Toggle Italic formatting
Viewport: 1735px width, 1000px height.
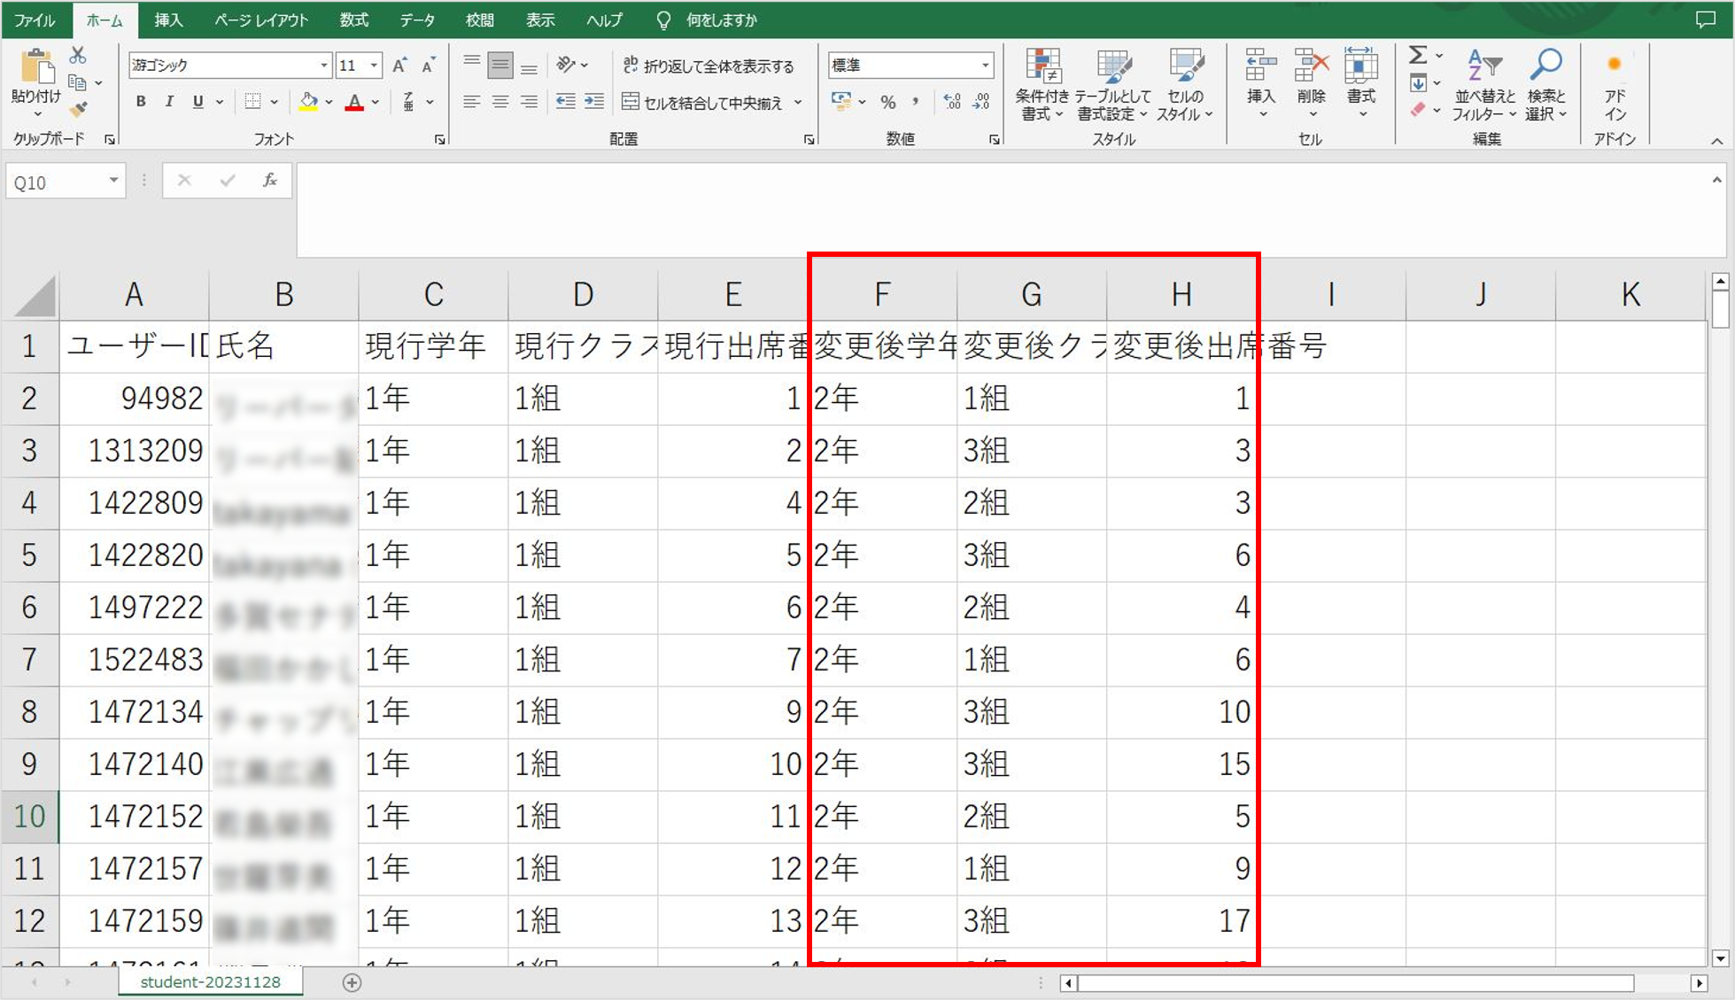pos(169,102)
